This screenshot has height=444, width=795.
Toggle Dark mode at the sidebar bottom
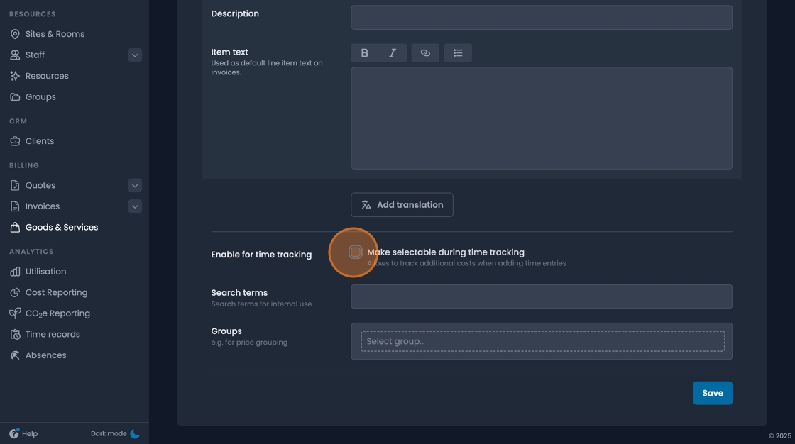(115, 433)
